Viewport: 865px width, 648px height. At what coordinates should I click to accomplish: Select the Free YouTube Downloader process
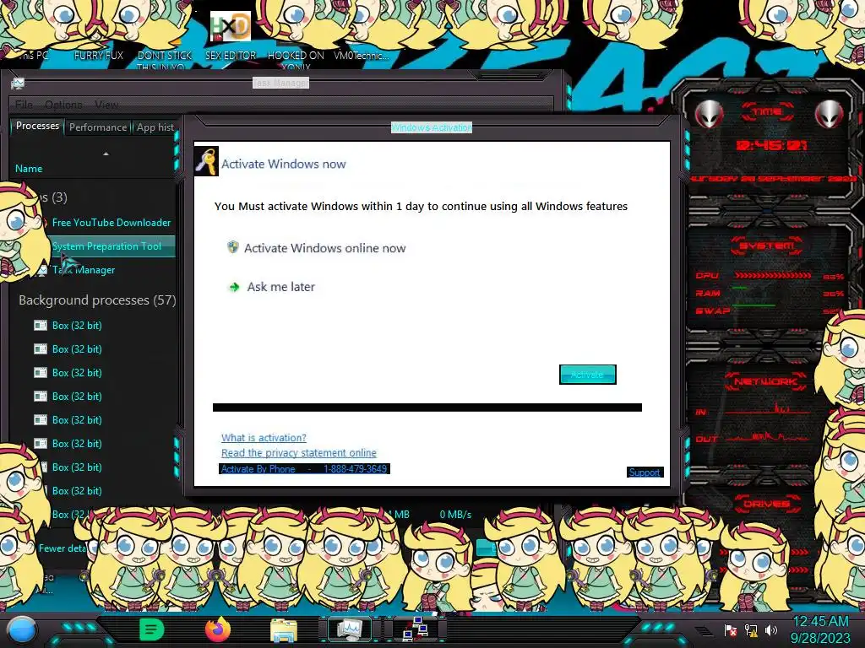point(112,223)
